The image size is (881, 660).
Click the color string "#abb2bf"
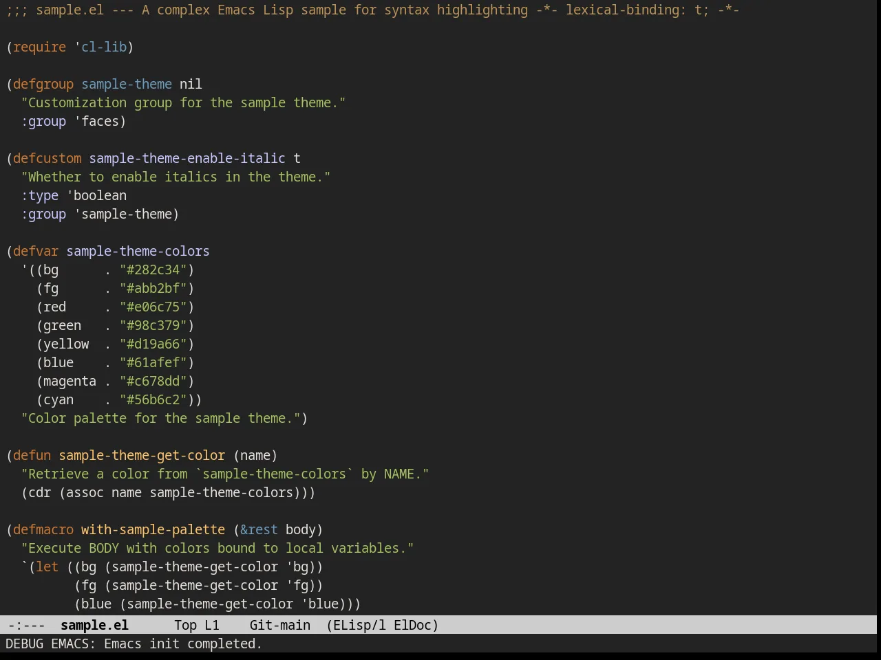coord(153,288)
